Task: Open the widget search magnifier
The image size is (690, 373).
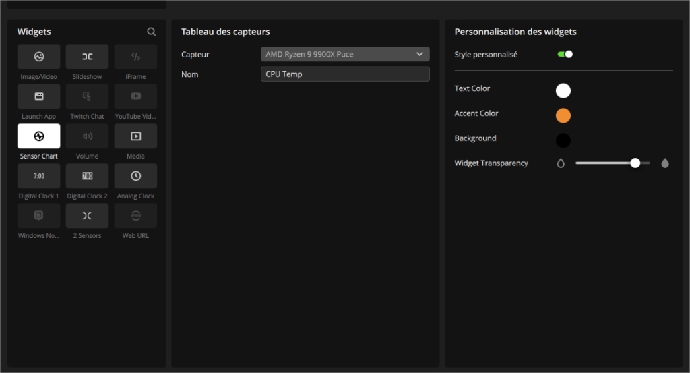Action: click(x=152, y=32)
